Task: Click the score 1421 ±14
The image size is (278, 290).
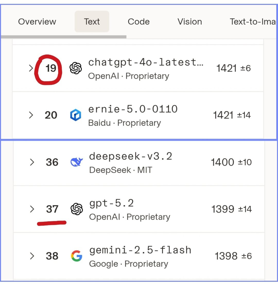Action: point(232,115)
